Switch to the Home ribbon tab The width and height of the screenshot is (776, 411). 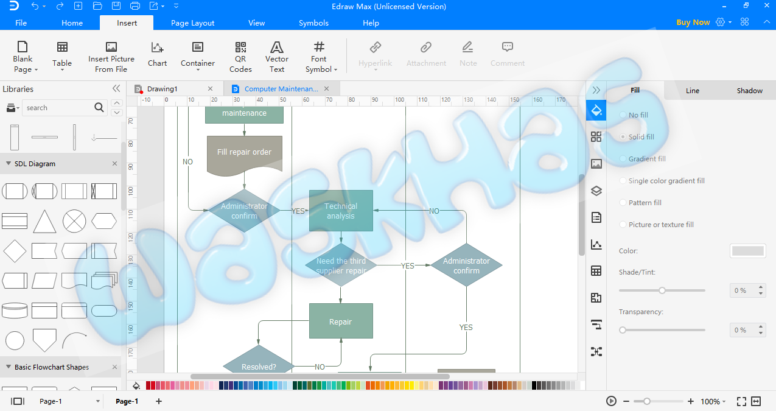(x=72, y=23)
